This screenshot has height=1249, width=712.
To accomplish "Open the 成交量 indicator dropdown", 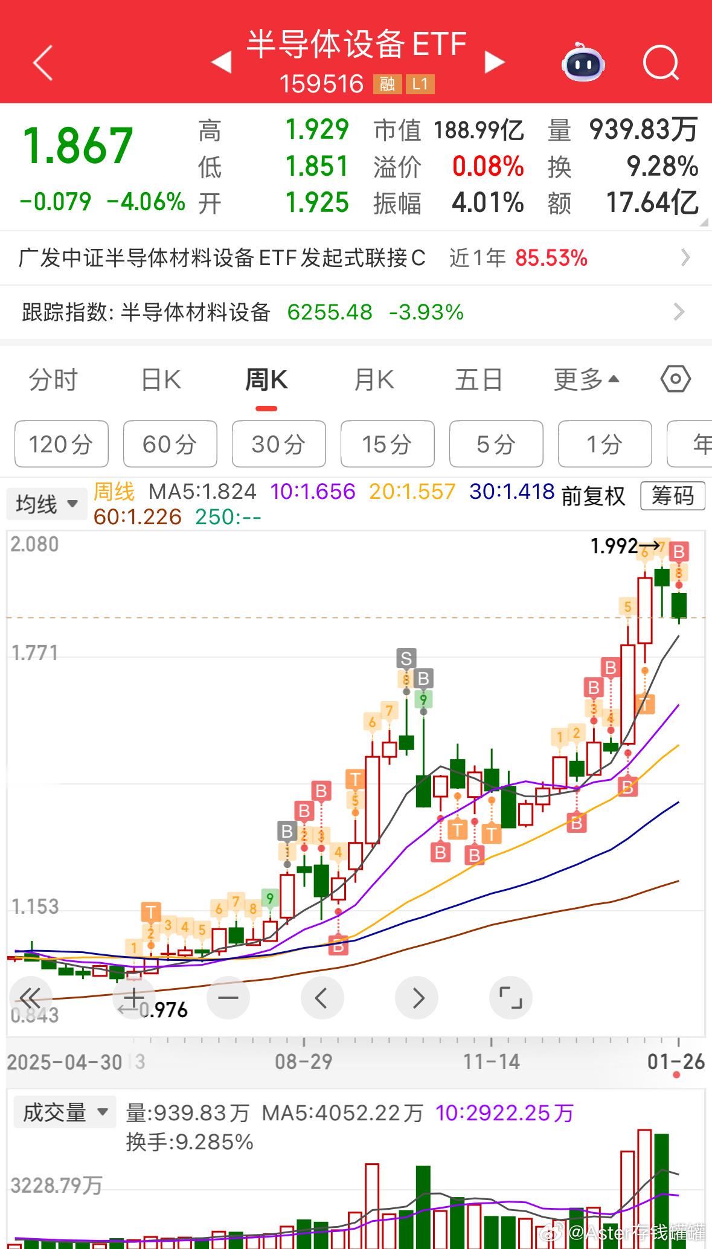I will [65, 1113].
